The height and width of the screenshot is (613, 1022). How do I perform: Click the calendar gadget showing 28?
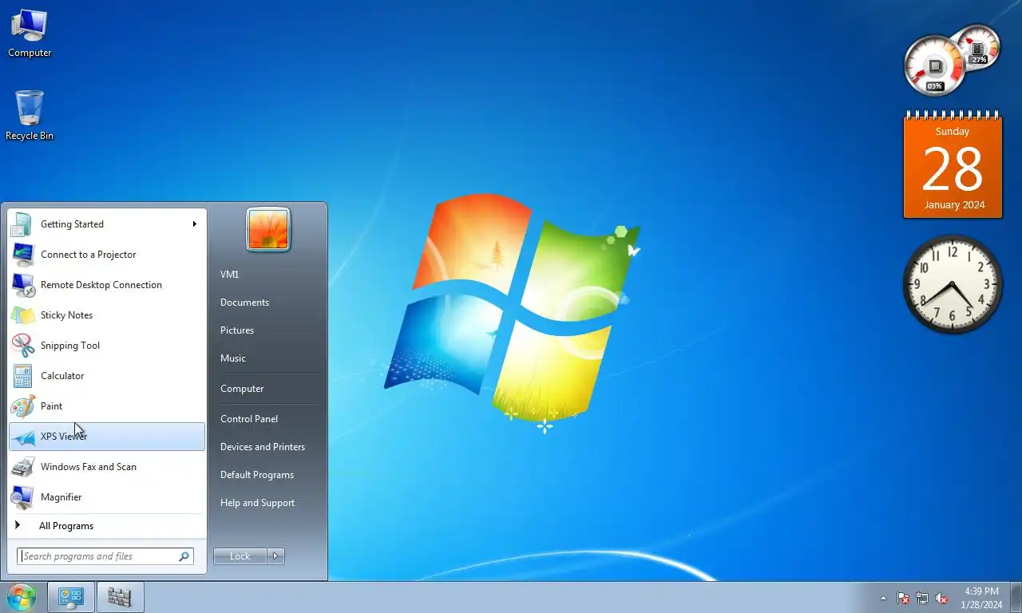click(953, 165)
